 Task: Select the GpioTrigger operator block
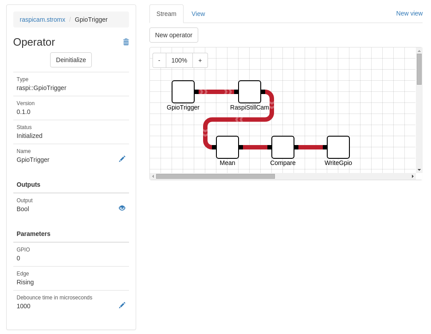point(183,92)
